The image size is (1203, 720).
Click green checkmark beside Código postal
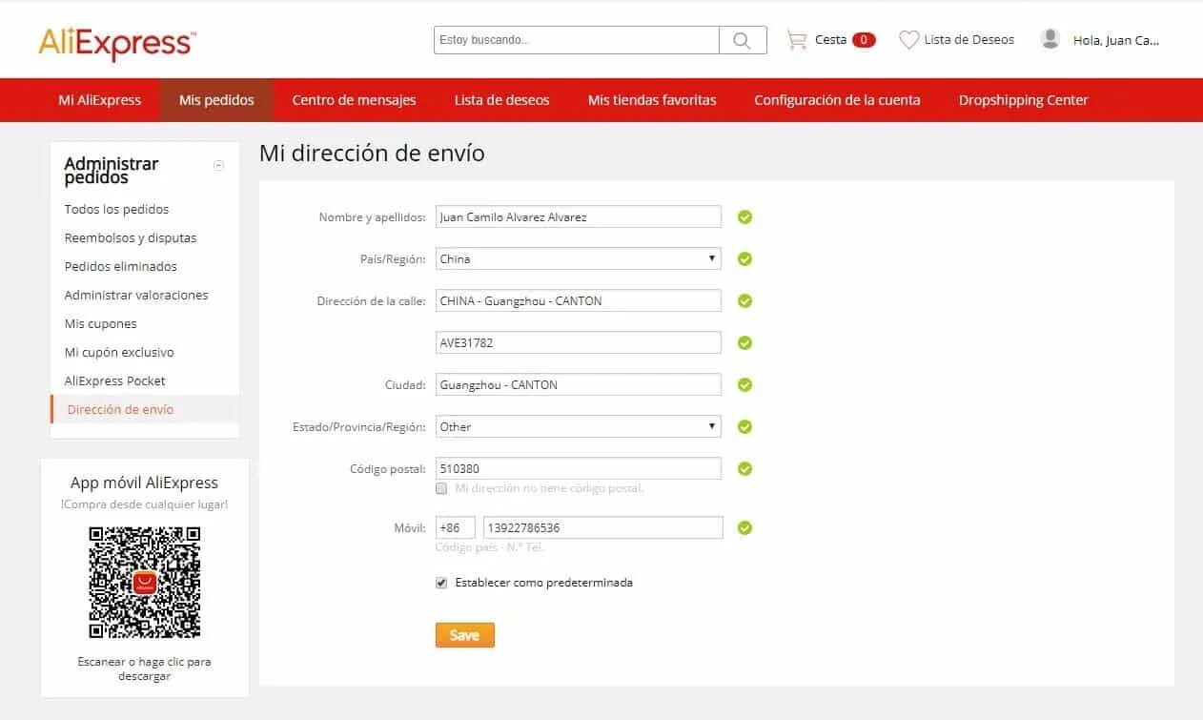(x=745, y=468)
